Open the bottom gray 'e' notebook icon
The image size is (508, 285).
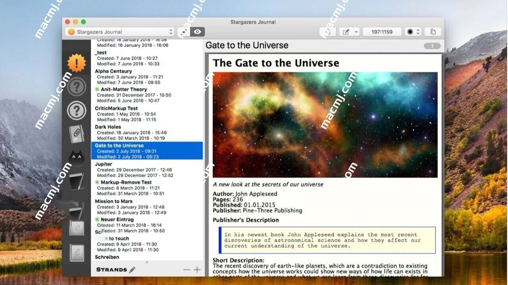[x=76, y=252]
